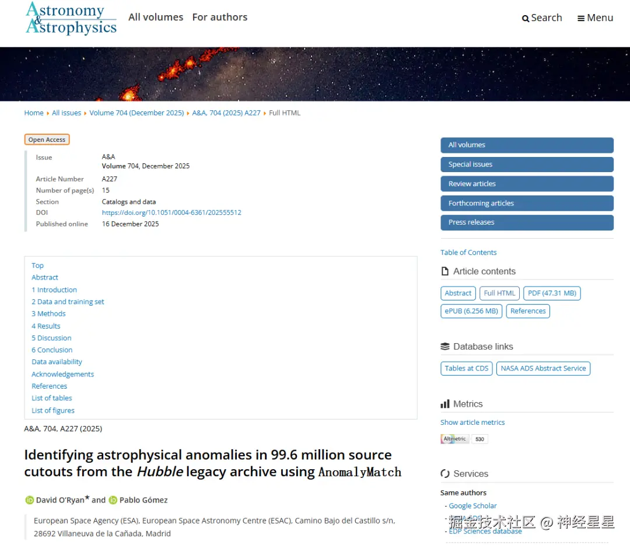This screenshot has width=630, height=545.
Task: Open the article DOI link
Action: (171, 212)
